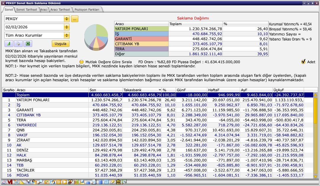
Task: Click the yellow staircase icon in bottom toolbar
Action: click(22, 182)
